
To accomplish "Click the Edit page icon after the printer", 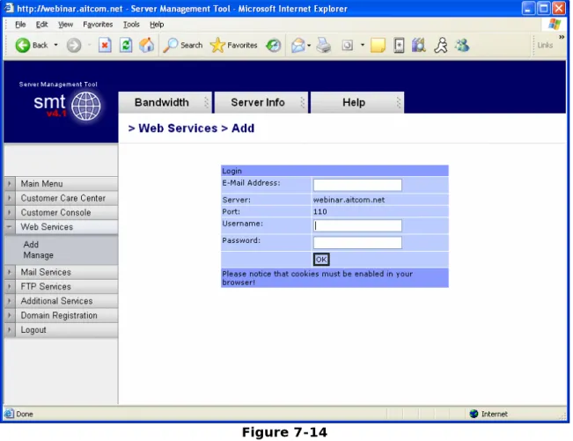I will tap(347, 45).
